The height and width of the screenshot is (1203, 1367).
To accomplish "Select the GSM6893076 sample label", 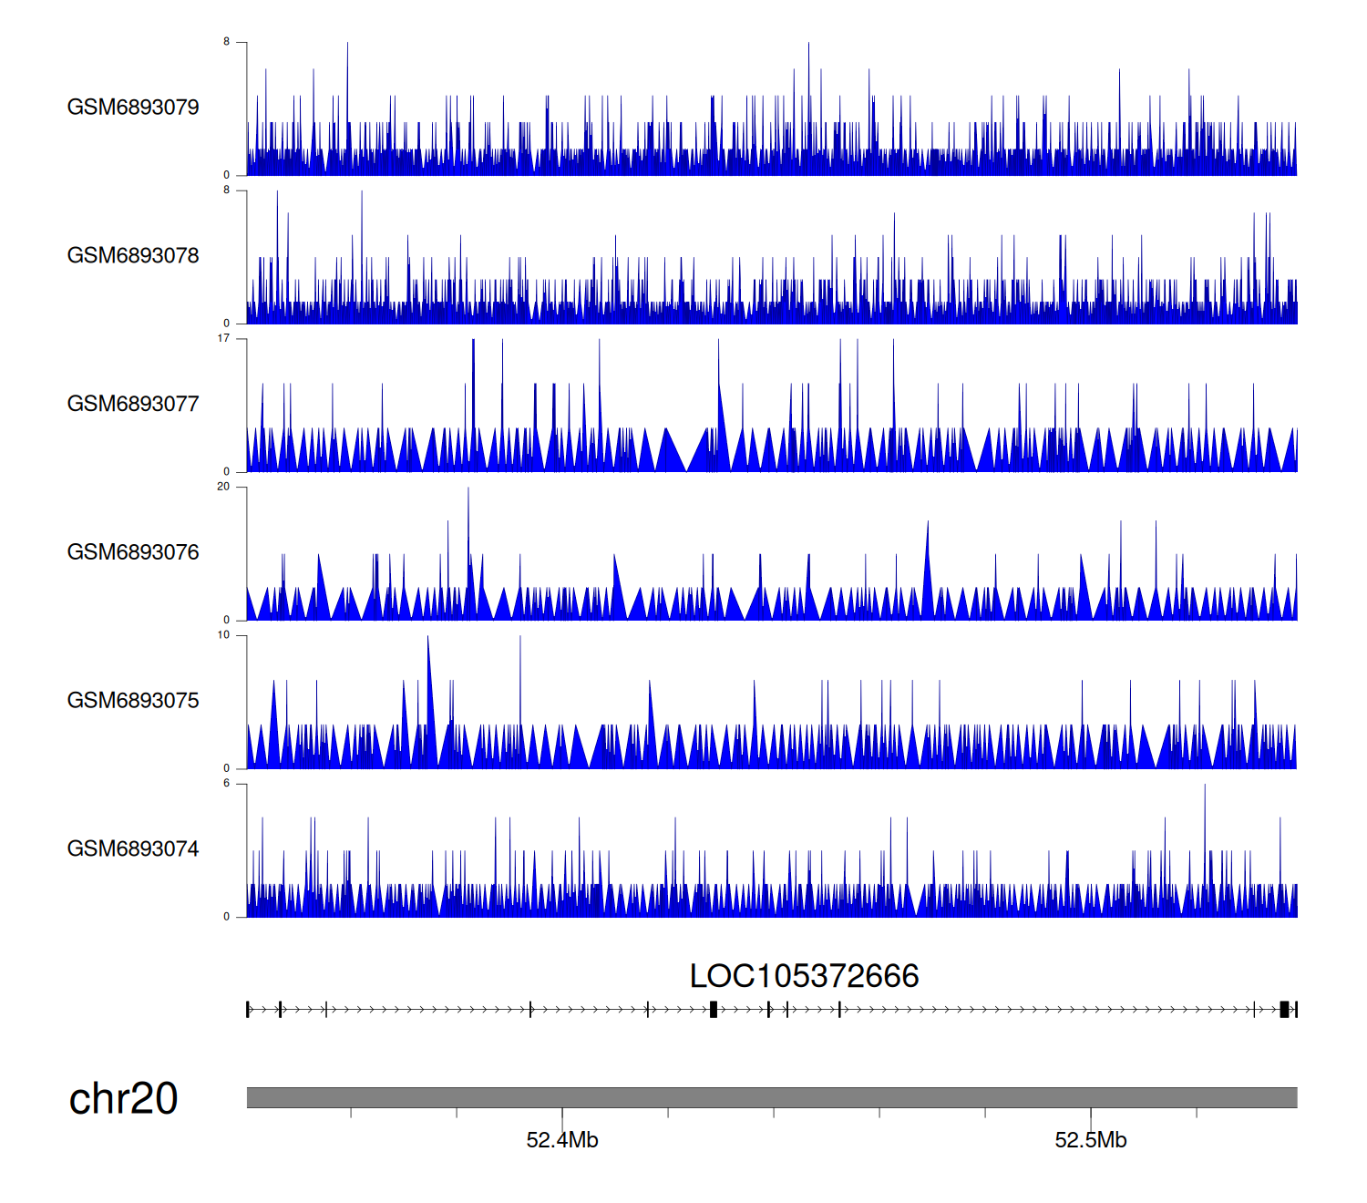I will (133, 552).
